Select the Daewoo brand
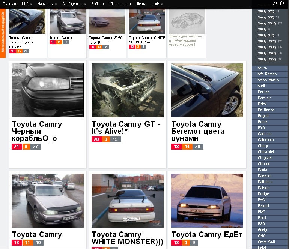Image resolution: width=289 pixels, height=249 pixels. [270, 176]
